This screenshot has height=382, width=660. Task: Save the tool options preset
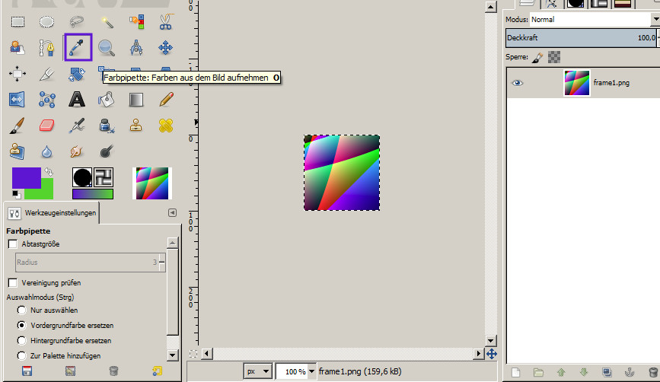point(27,371)
